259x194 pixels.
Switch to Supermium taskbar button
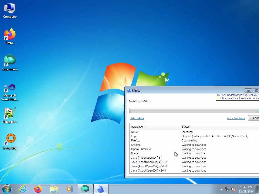[x=85, y=189]
